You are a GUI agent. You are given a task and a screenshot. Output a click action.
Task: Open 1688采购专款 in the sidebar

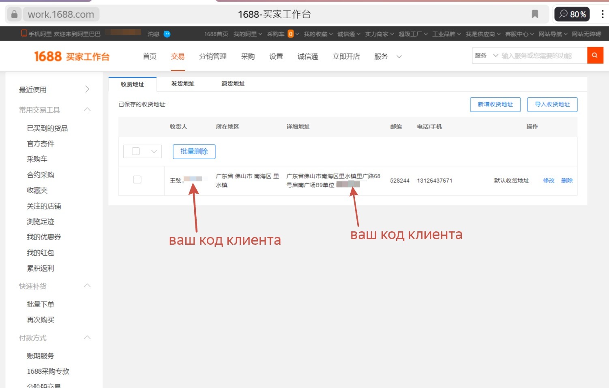48,371
